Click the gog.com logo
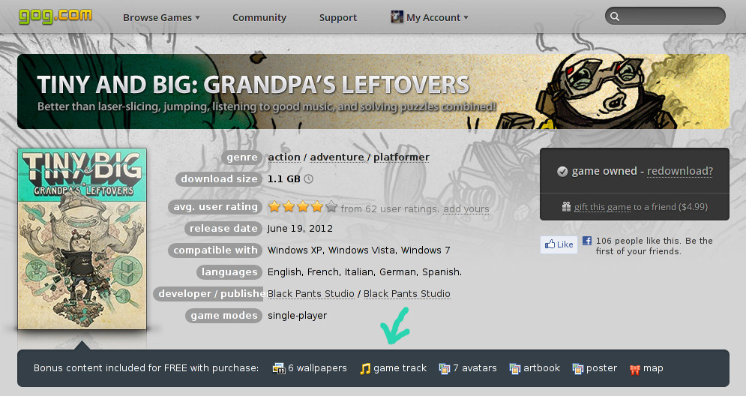The height and width of the screenshot is (396, 746). point(55,16)
